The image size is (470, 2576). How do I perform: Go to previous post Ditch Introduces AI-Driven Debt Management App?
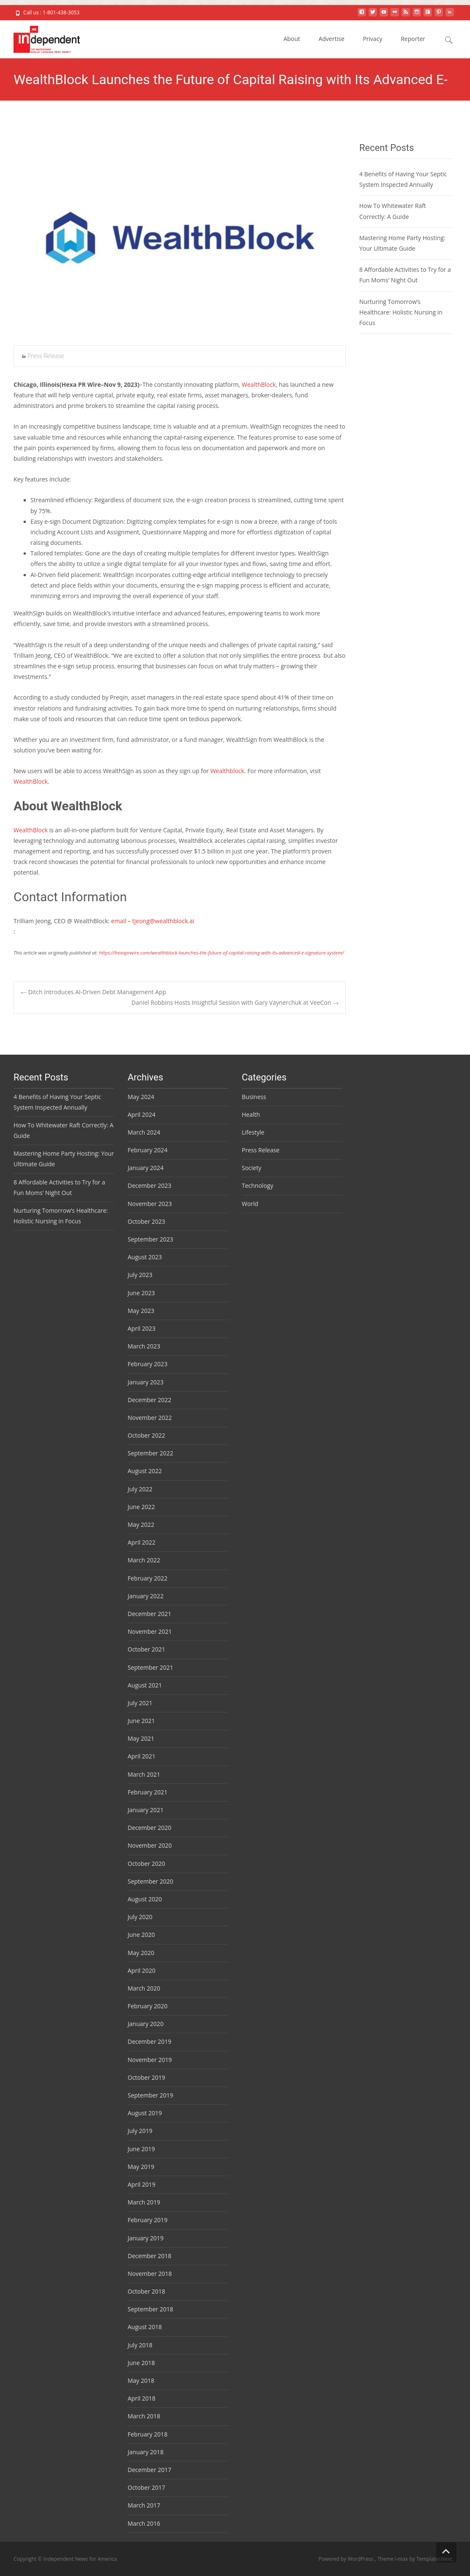click(93, 992)
